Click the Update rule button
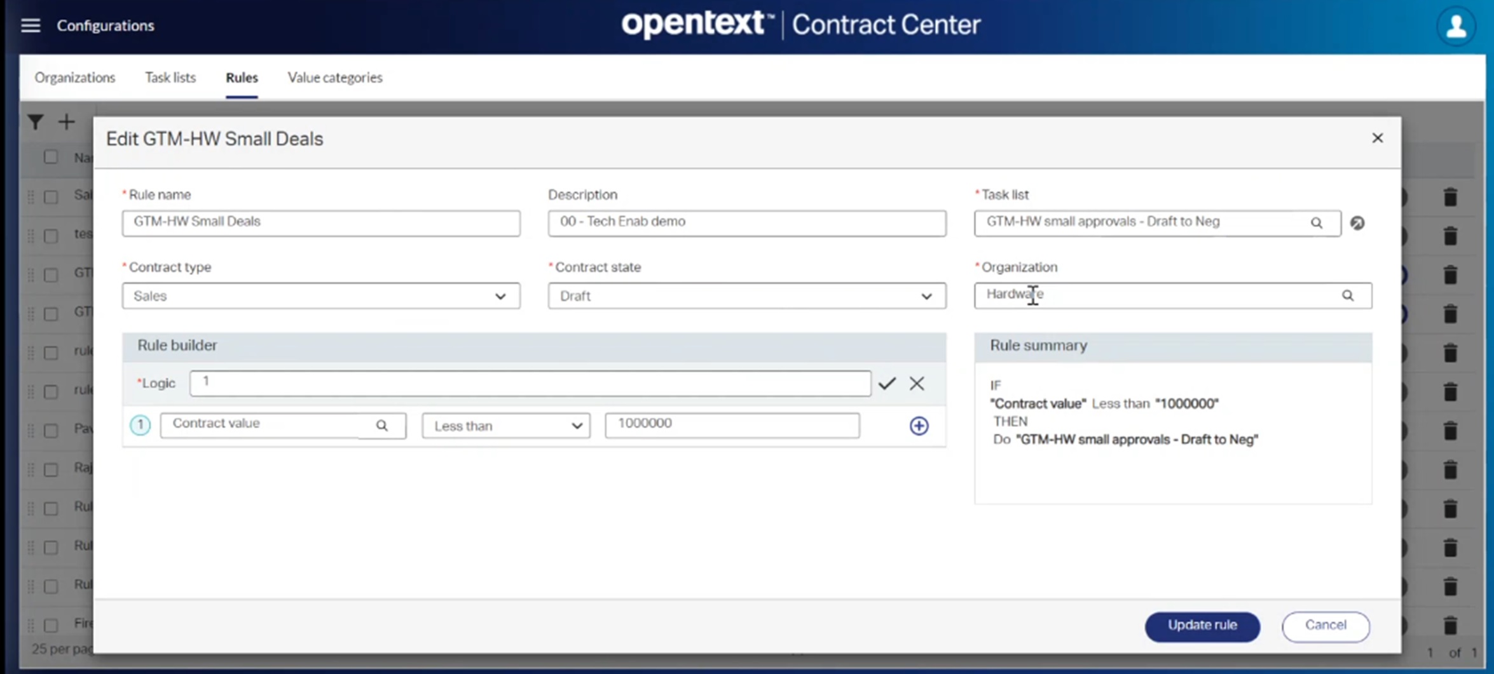Screen dimensions: 1494x674 click(x=1202, y=626)
